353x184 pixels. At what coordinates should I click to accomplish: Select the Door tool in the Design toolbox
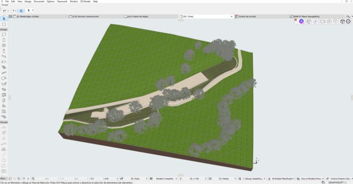4,40
